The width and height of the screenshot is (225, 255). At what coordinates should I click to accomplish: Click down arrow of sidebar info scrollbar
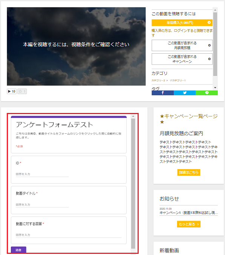pyautogui.click(x=215, y=88)
